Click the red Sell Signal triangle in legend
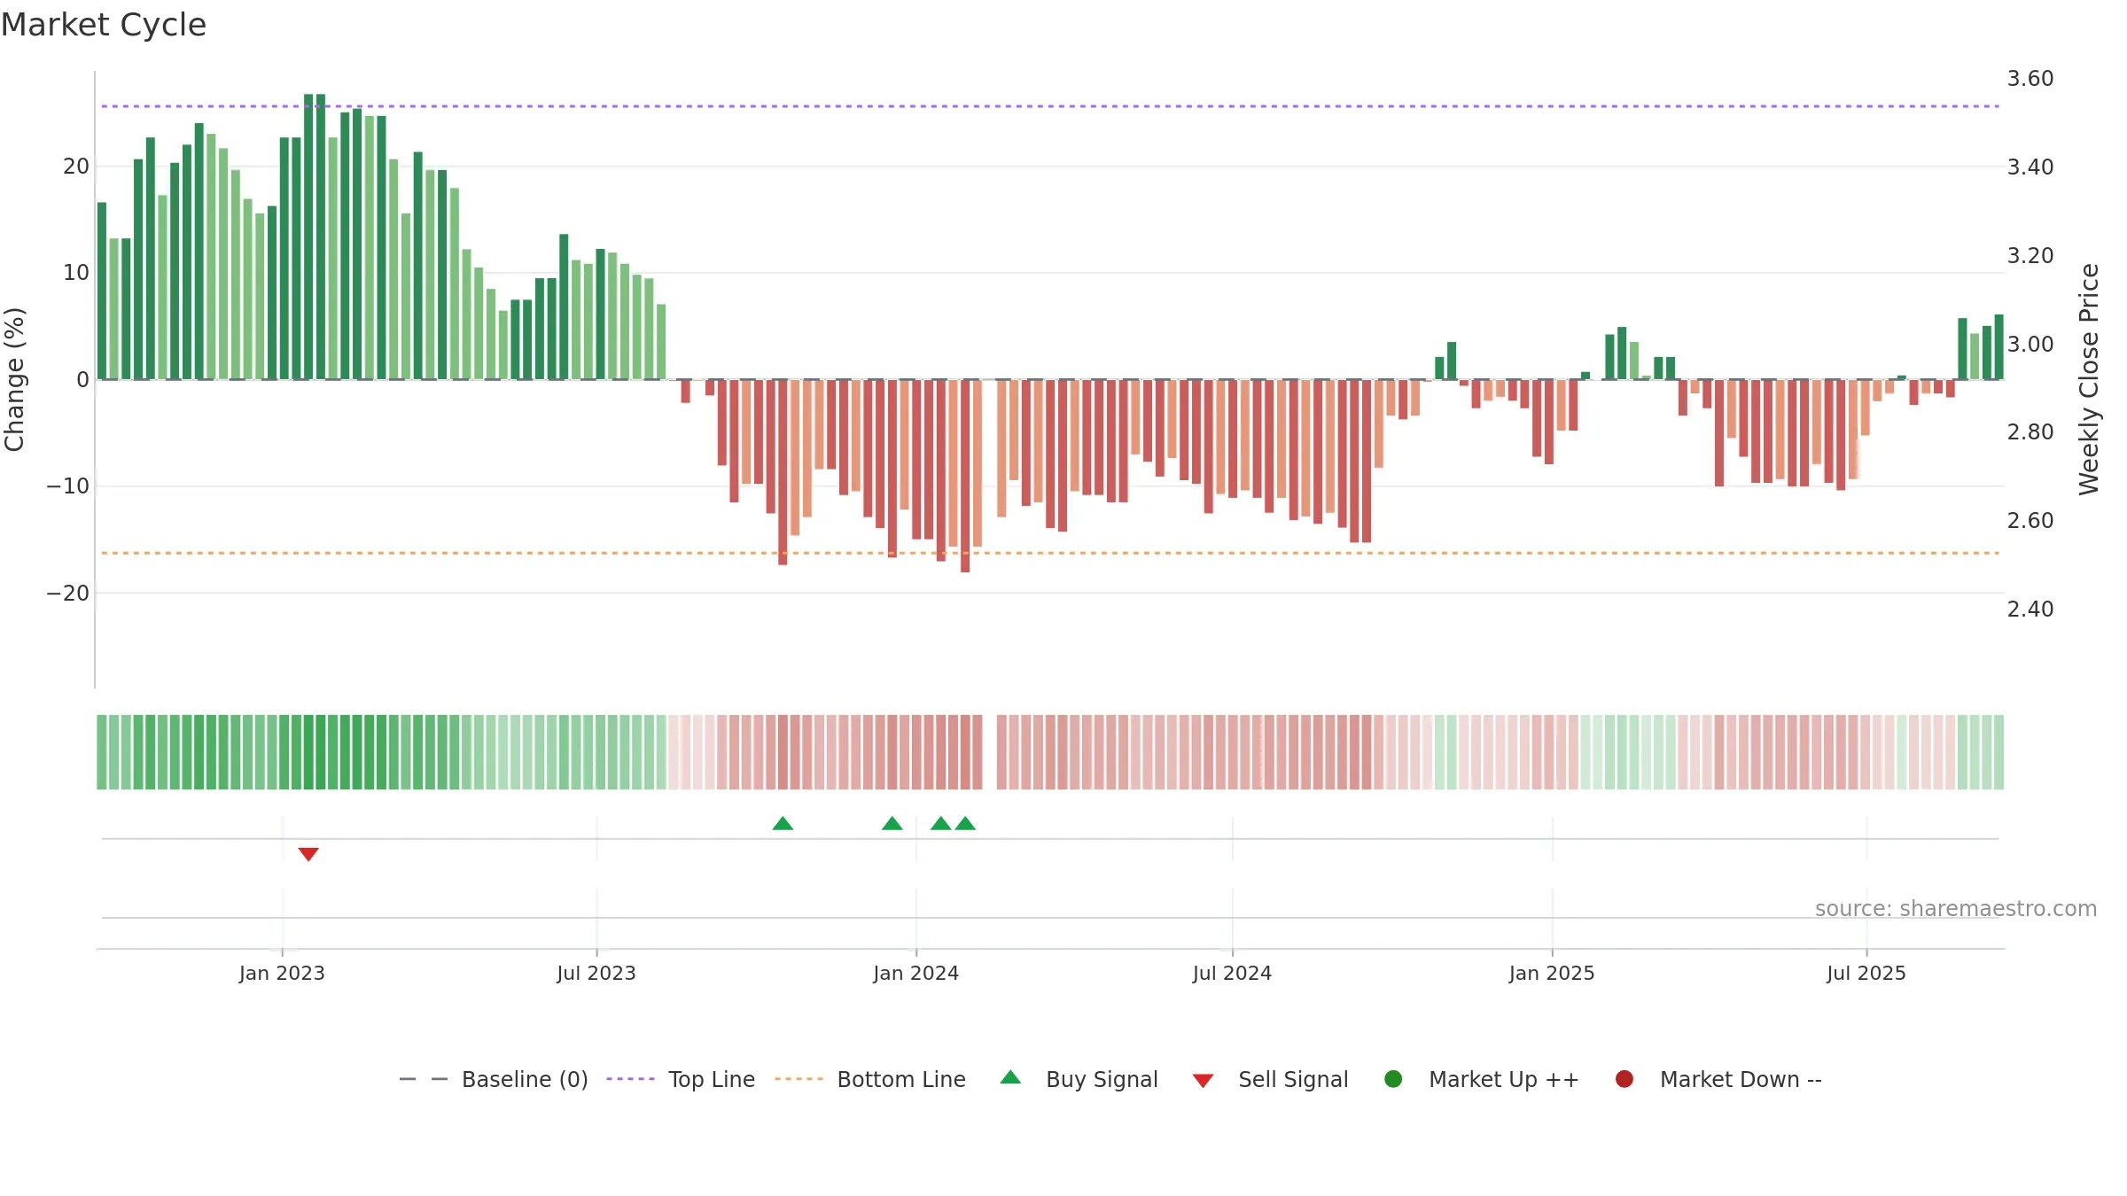 click(1203, 1081)
